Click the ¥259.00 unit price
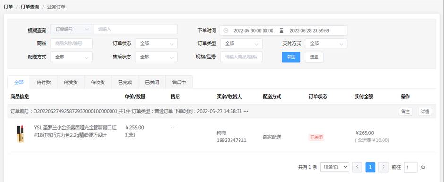 [134, 127]
